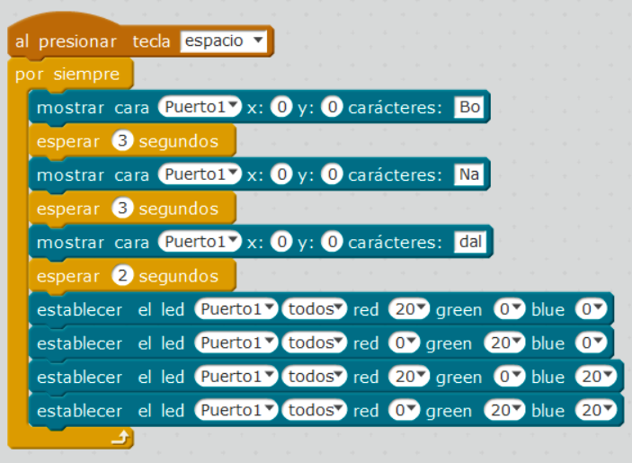Click the 2 seconds value in last 'esperar' block

123,276
